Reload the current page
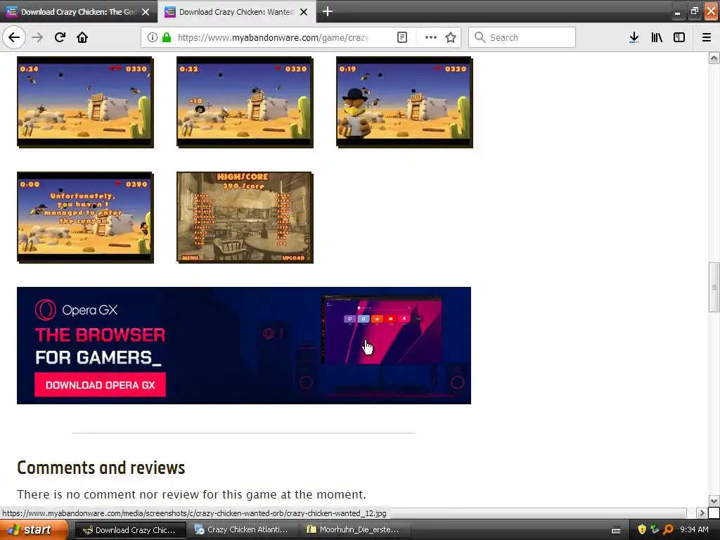The image size is (720, 540). point(60,37)
